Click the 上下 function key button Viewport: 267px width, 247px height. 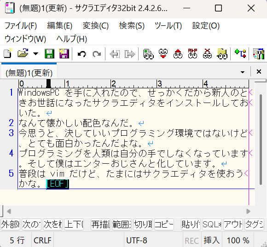coord(74,224)
